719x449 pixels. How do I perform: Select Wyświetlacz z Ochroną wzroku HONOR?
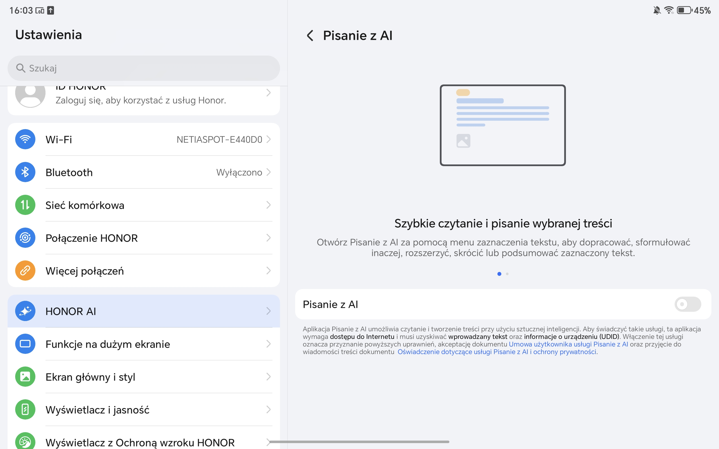click(140, 442)
